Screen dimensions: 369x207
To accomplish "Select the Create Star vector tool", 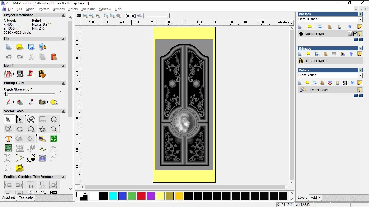I will coord(42,129).
